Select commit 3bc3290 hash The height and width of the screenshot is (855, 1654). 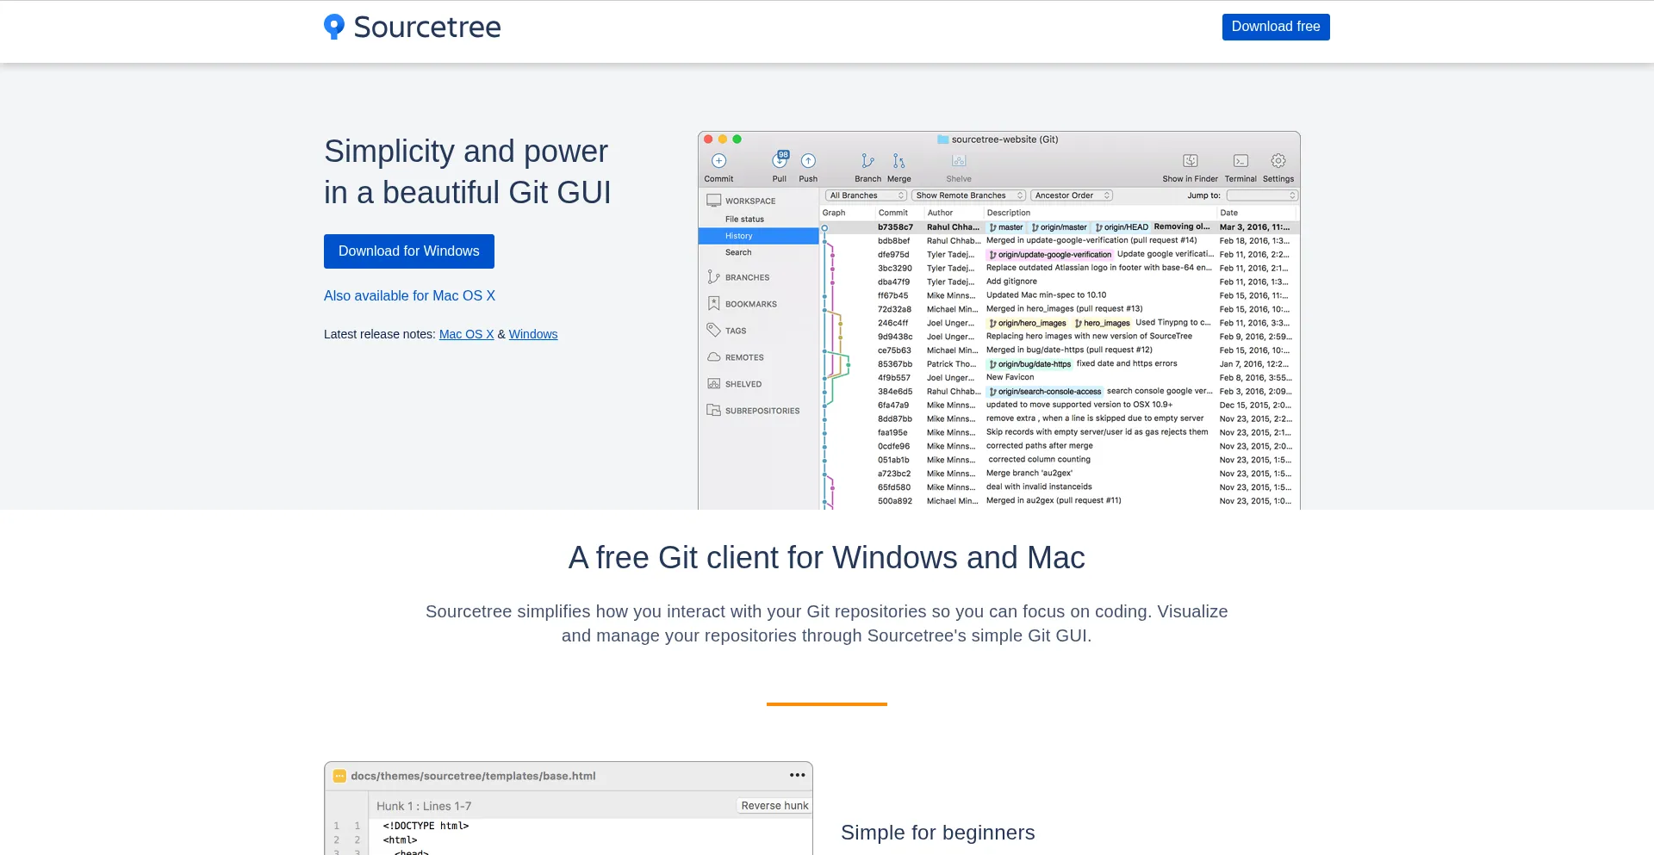pyautogui.click(x=894, y=269)
